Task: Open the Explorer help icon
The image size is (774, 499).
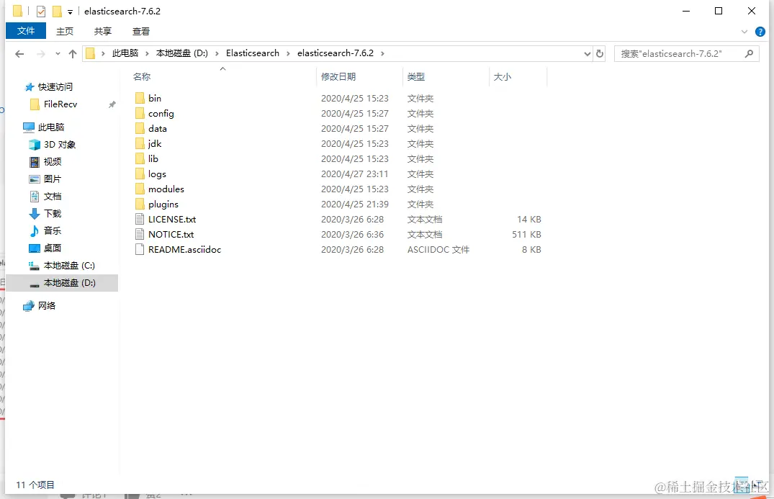Action: [760, 32]
